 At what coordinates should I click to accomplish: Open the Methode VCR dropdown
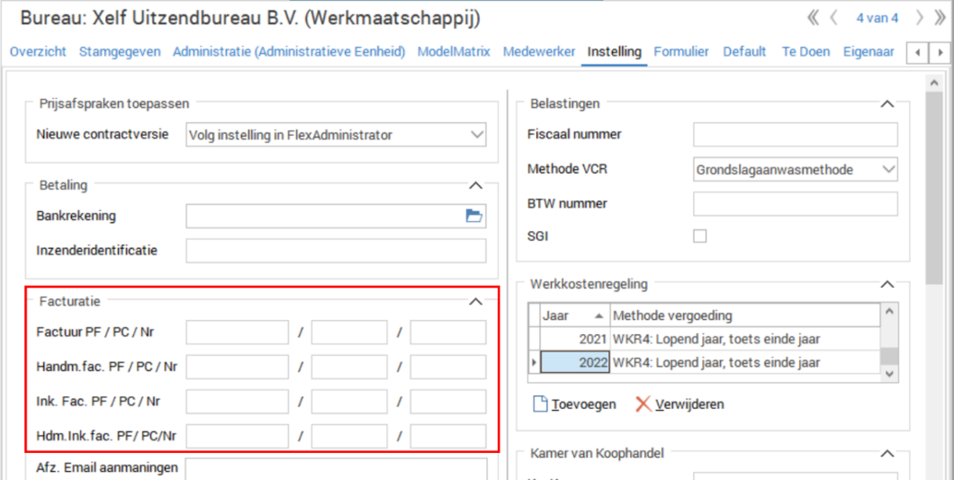[888, 169]
